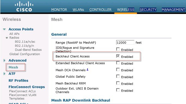Enable Global Public Safety checkbox
Image resolution: width=186 pixels, height=104 pixels.
118,76
